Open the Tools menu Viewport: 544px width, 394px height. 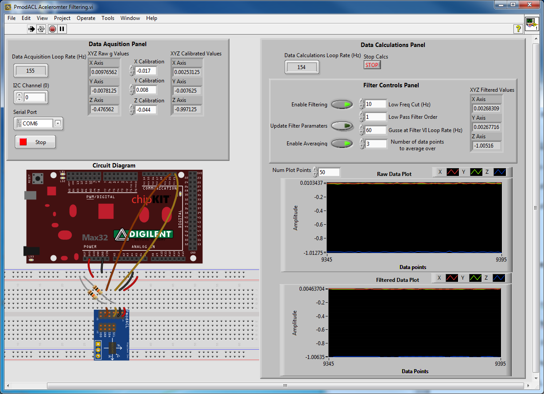[108, 18]
